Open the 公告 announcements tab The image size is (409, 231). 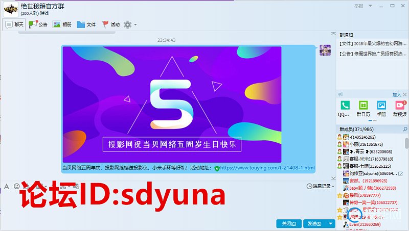click(x=38, y=24)
